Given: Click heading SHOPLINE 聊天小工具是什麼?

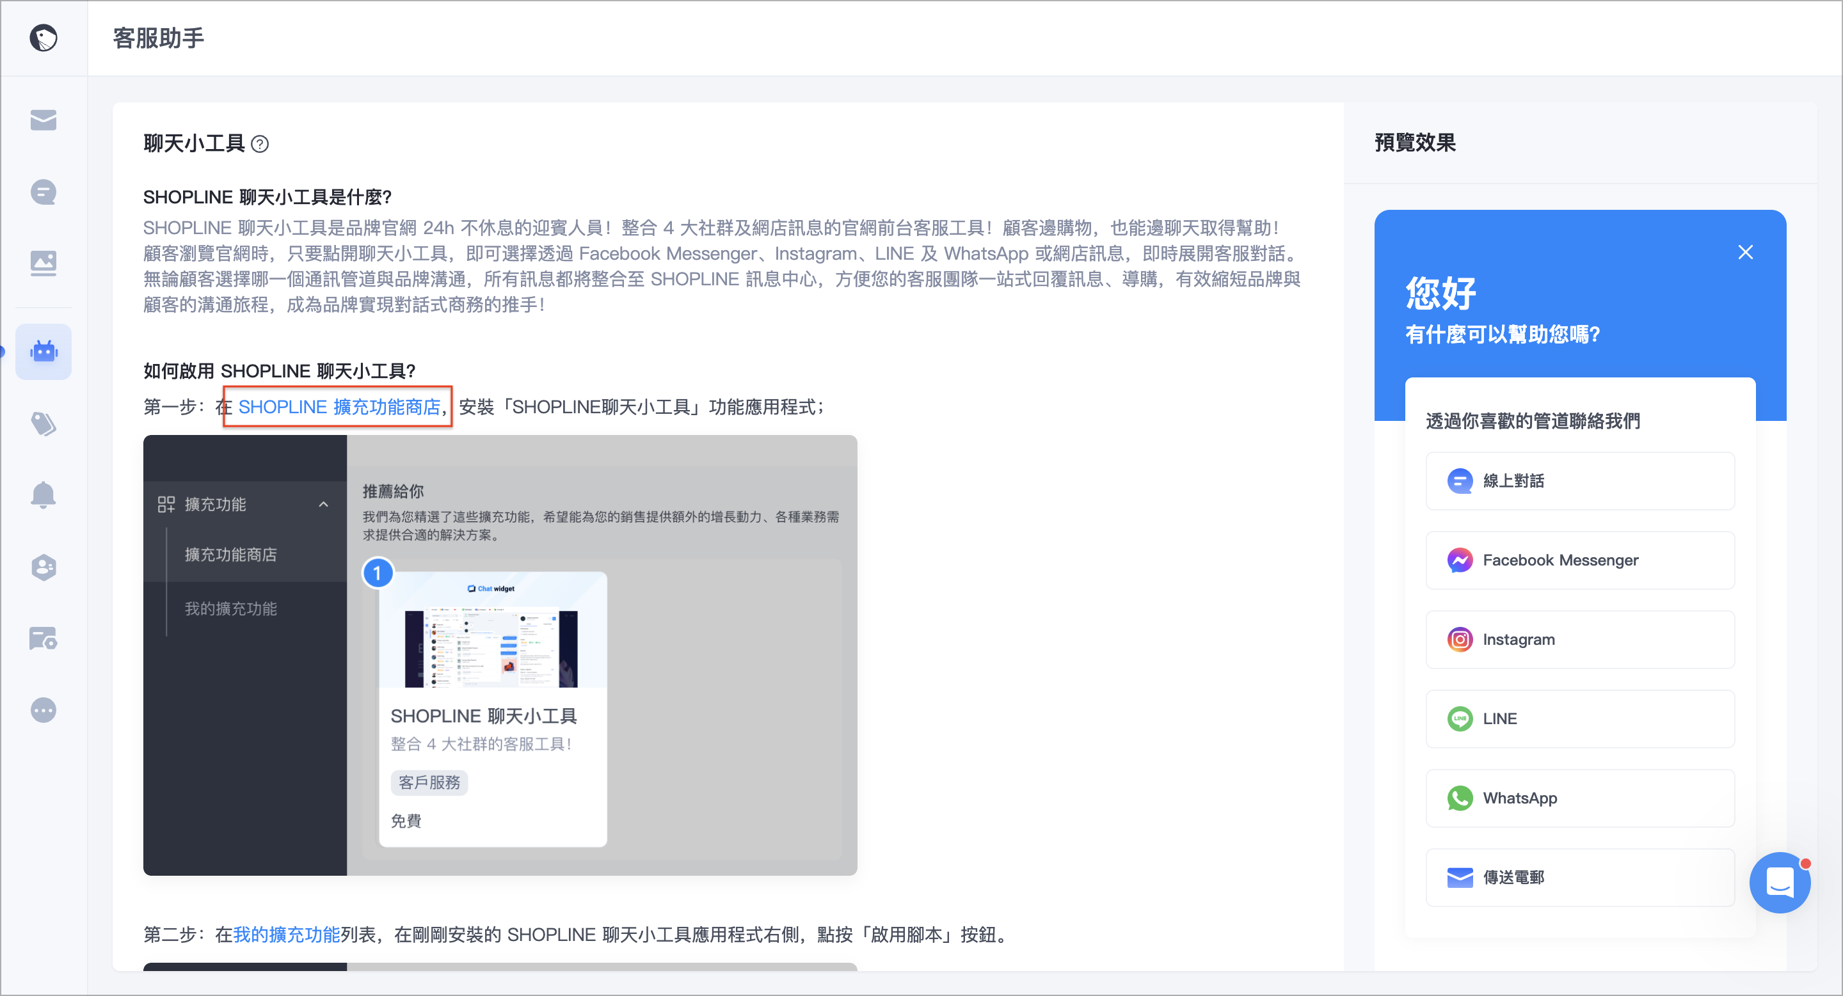Looking at the screenshot, I should (267, 197).
